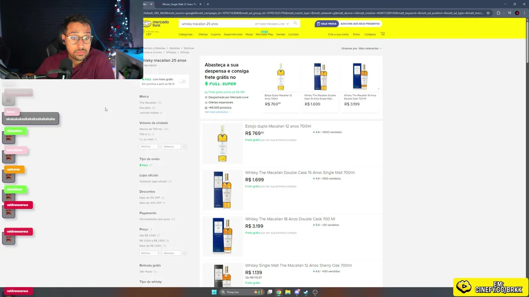529x297 pixels.
Task: Filter price 'Até R$ 1.000'
Action: [148, 236]
